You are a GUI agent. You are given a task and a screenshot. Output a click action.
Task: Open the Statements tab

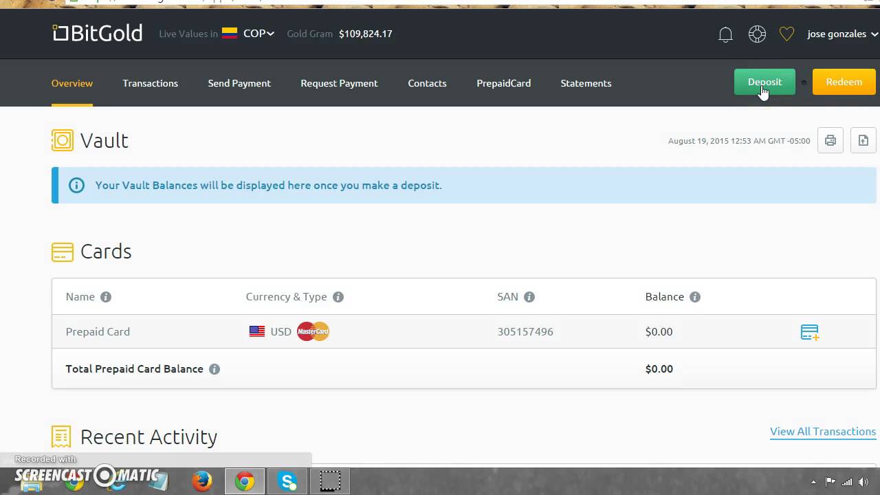[586, 83]
